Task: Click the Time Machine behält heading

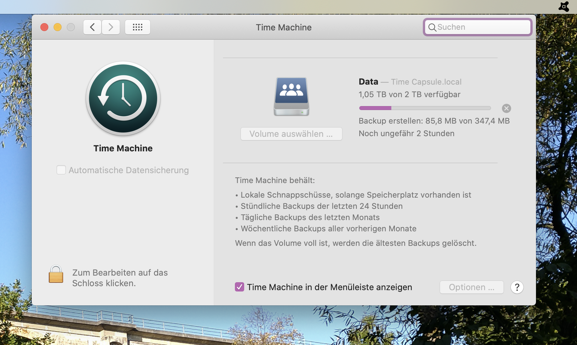Action: (275, 180)
